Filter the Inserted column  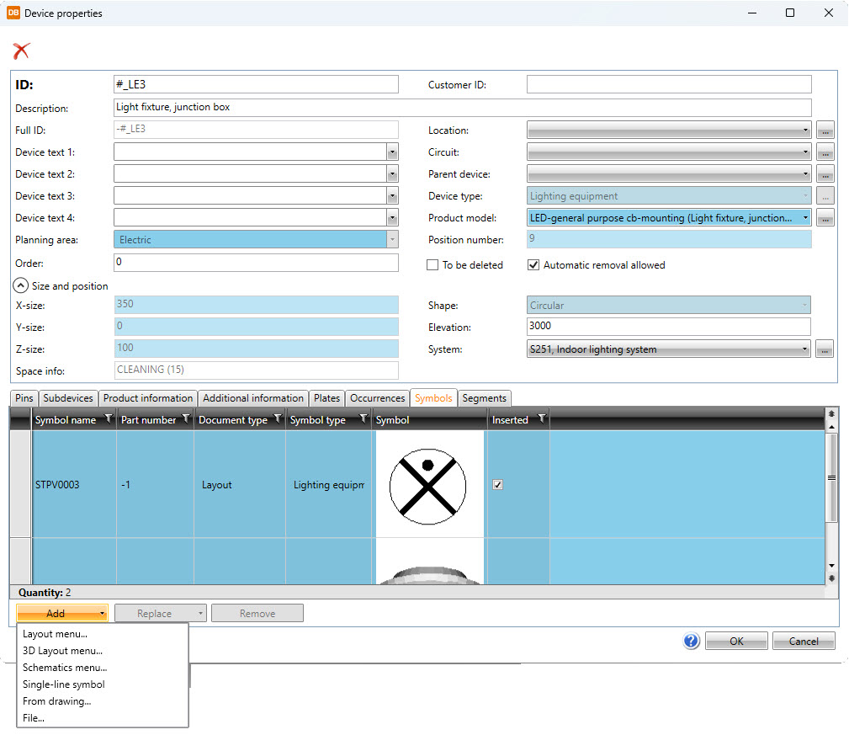point(541,419)
